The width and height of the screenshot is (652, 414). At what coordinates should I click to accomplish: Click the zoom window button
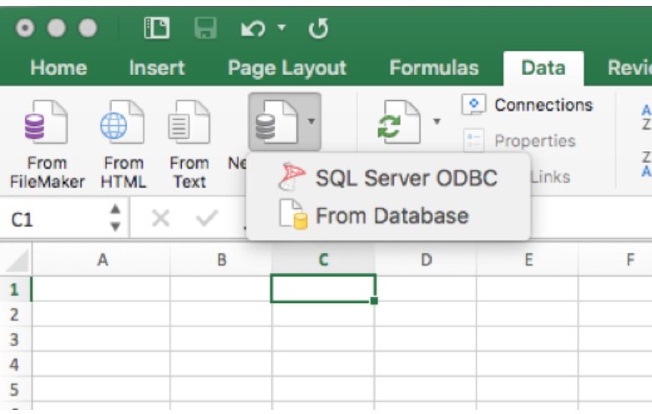(88, 28)
